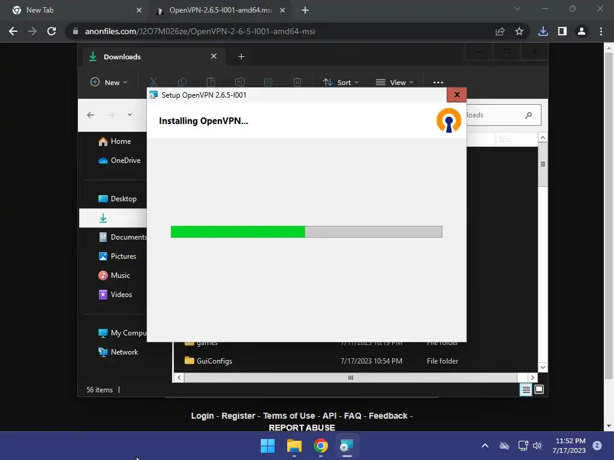The width and height of the screenshot is (614, 460).
Task: Open the Chrome profile avatar menu
Action: click(582, 31)
